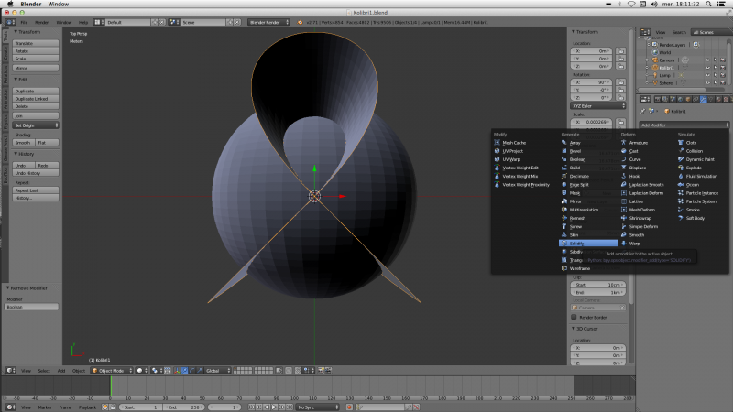This screenshot has height=412, width=733.
Task: Click the record keyframe button in timeline
Action: (x=349, y=407)
